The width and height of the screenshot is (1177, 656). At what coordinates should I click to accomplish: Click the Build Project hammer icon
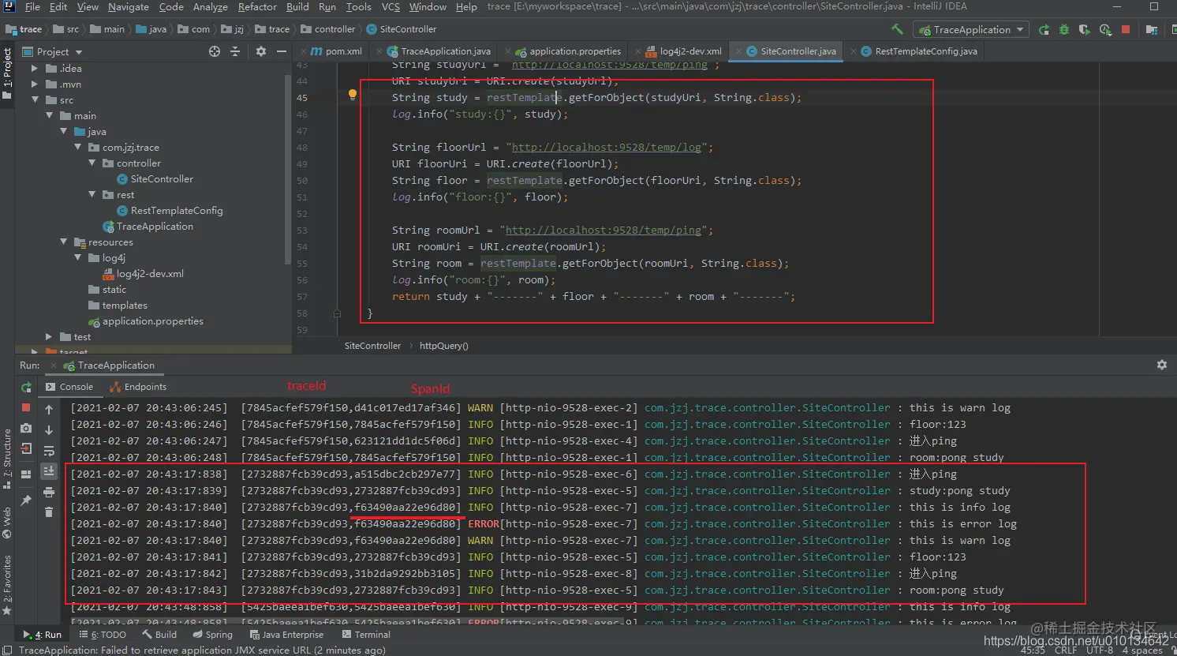[x=897, y=29]
